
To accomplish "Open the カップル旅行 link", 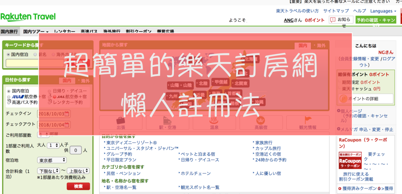I will 268,148.
